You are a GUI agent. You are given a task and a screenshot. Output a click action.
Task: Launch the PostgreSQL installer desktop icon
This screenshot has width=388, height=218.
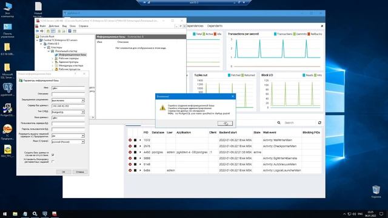[x=7, y=110]
